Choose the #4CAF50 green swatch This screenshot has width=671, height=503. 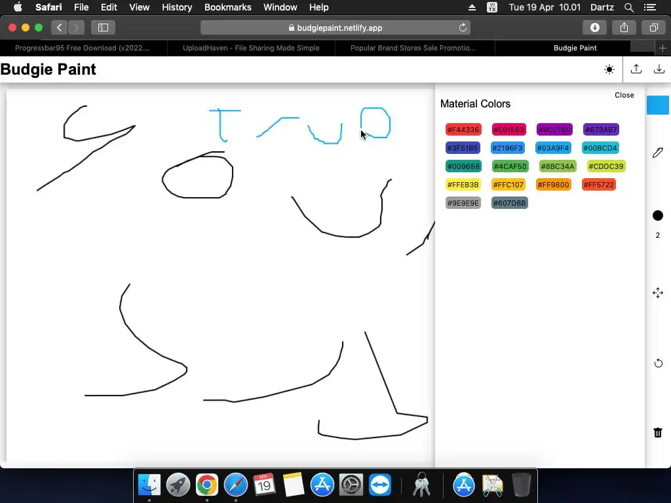(510, 166)
